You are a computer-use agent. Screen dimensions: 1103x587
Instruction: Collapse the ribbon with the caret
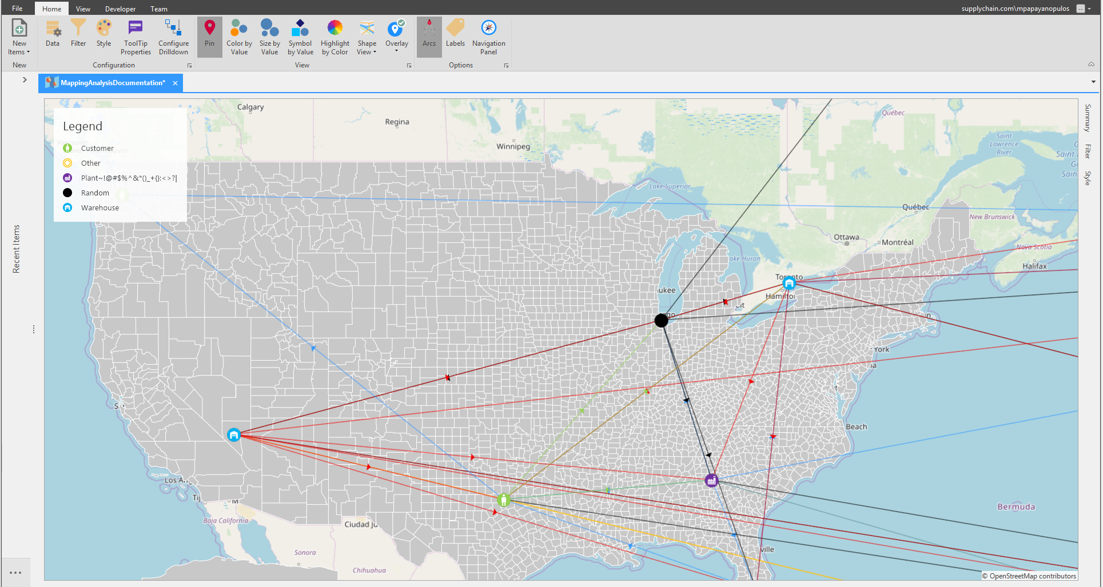1091,65
